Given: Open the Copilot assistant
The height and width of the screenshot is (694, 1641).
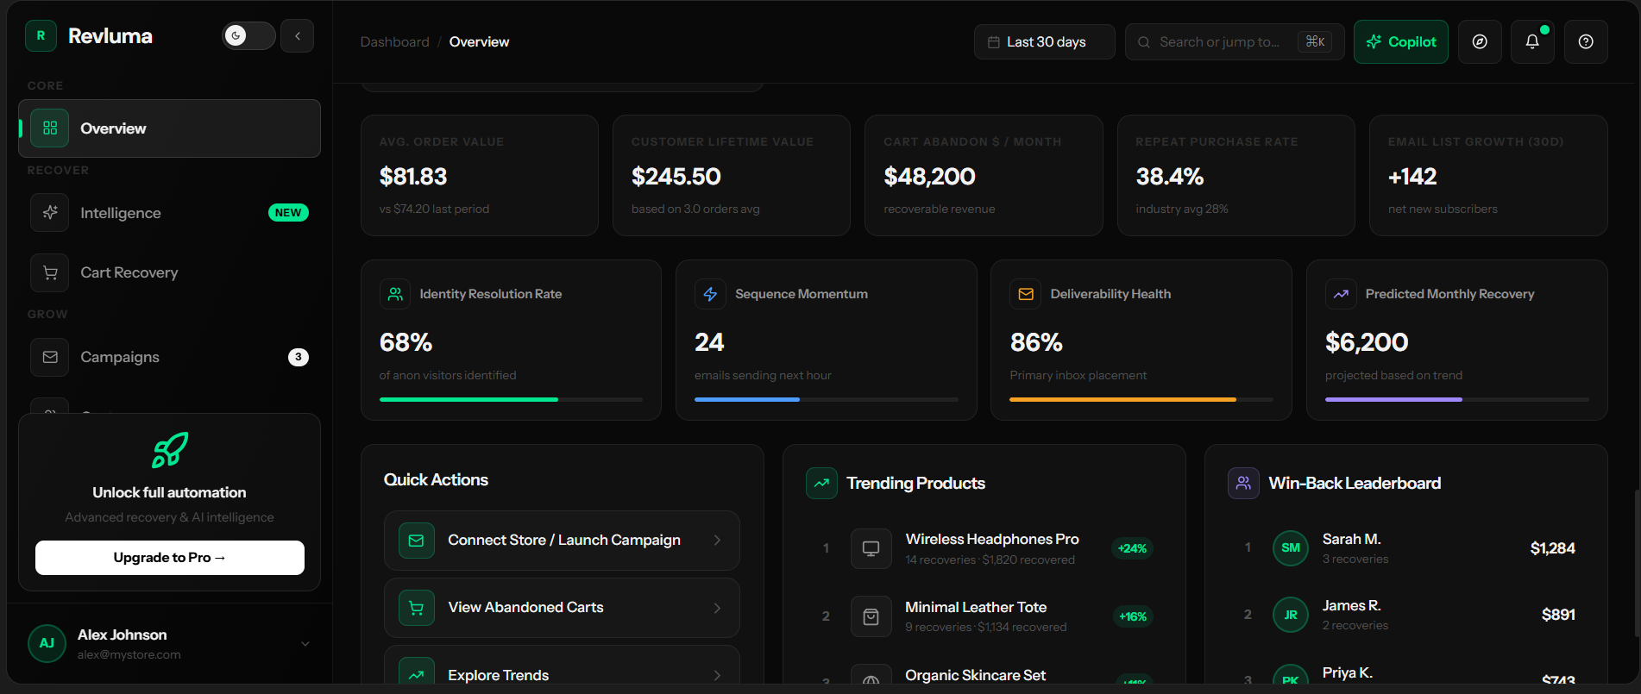Looking at the screenshot, I should pyautogui.click(x=1401, y=42).
